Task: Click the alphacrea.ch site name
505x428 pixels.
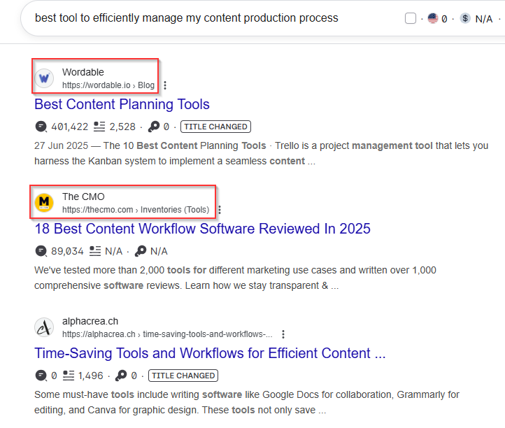Action: pyautogui.click(x=90, y=322)
